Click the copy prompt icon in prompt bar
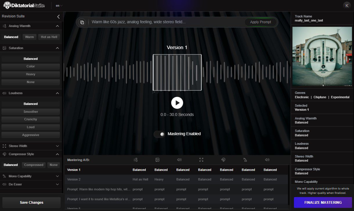Viewport: 354px width, 211px height. click(82, 22)
